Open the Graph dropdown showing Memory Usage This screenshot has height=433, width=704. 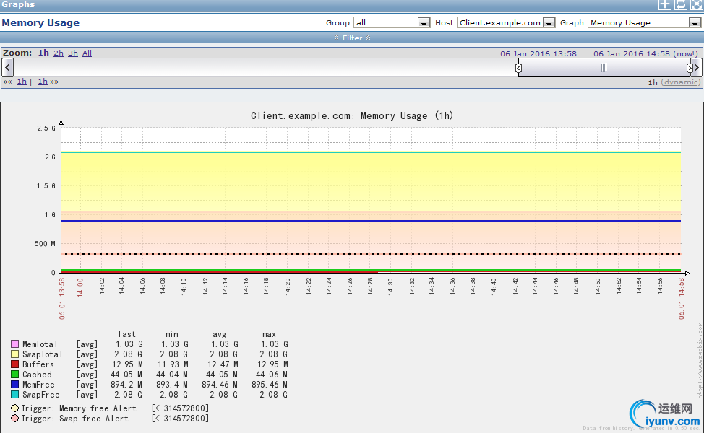pos(644,23)
